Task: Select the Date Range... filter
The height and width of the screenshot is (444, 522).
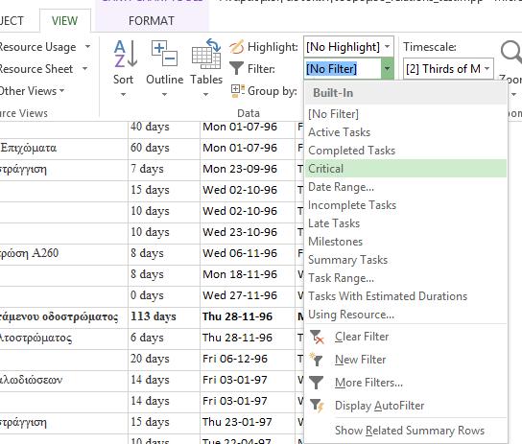Action: point(406,187)
